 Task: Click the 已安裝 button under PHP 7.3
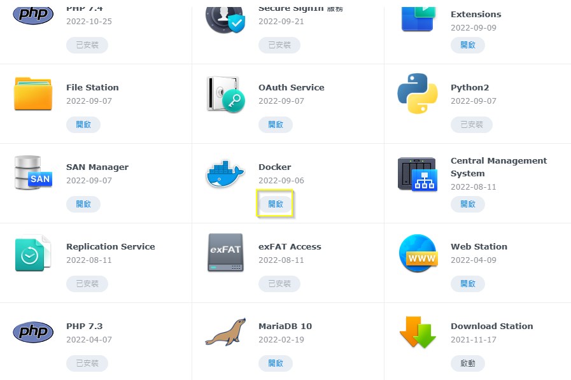tap(87, 363)
